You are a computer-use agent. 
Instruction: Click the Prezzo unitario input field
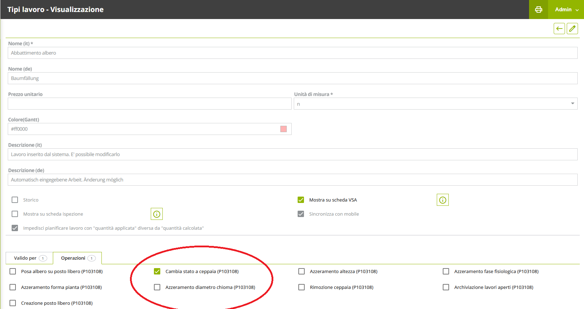(x=149, y=104)
